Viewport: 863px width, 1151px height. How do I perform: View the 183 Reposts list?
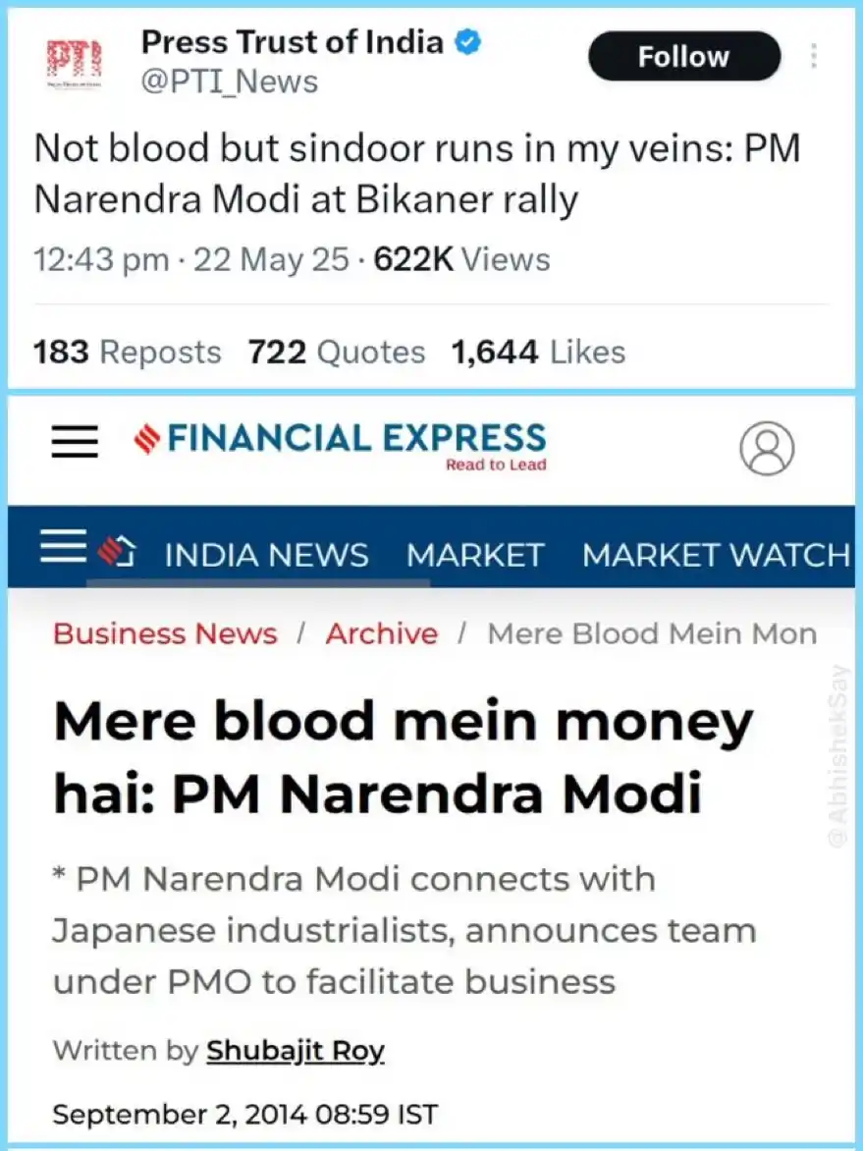(127, 353)
